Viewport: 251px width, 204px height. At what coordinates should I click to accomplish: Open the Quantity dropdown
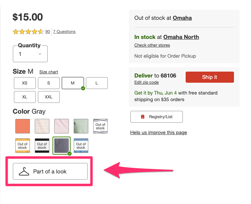point(30,54)
